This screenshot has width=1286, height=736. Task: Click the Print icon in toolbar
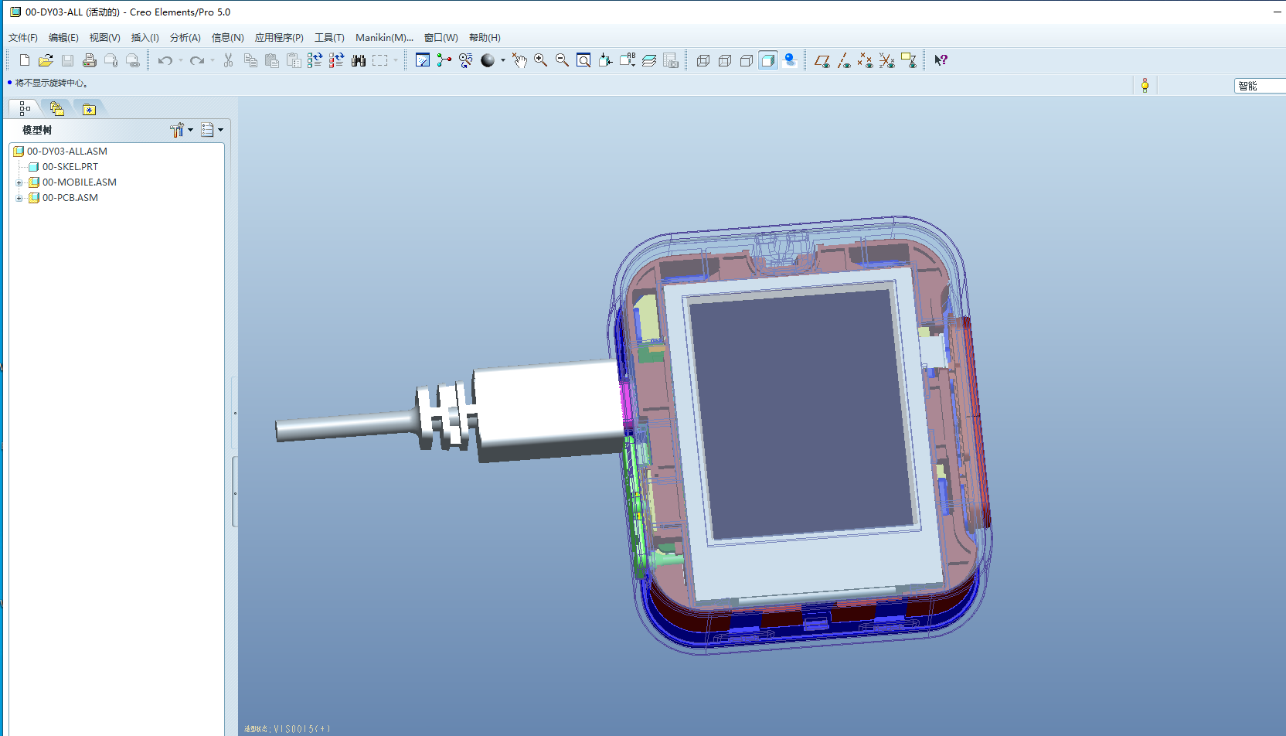(x=90, y=60)
